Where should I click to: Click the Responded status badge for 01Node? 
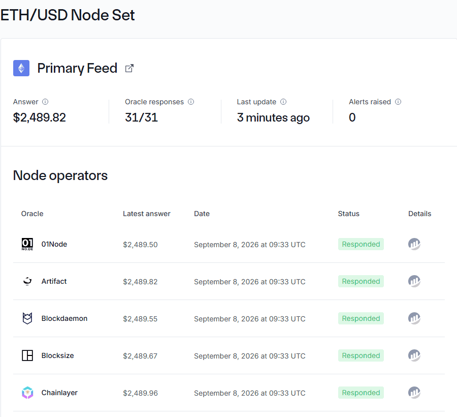coord(361,244)
